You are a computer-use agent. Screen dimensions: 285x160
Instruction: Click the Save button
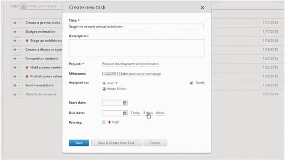pyautogui.click(x=79, y=143)
